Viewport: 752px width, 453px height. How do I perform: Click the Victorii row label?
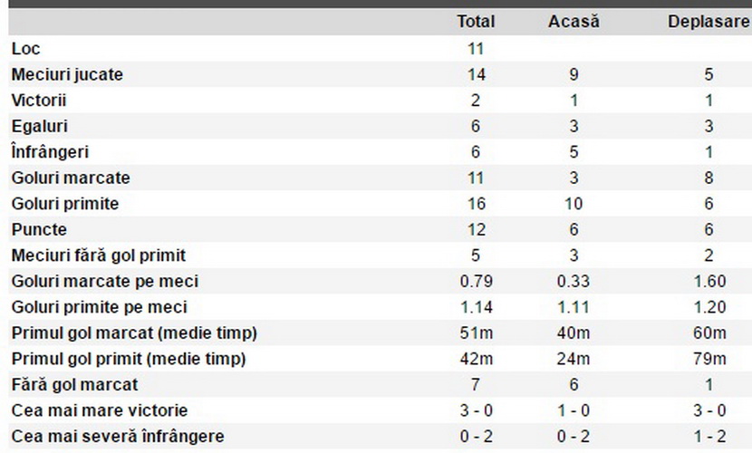click(x=38, y=101)
